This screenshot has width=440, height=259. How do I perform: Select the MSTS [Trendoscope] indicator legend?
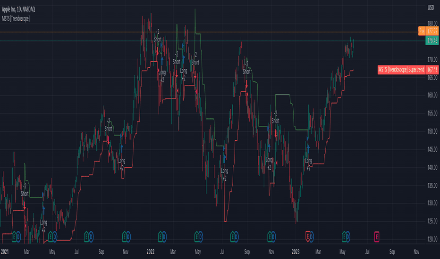[x=16, y=18]
